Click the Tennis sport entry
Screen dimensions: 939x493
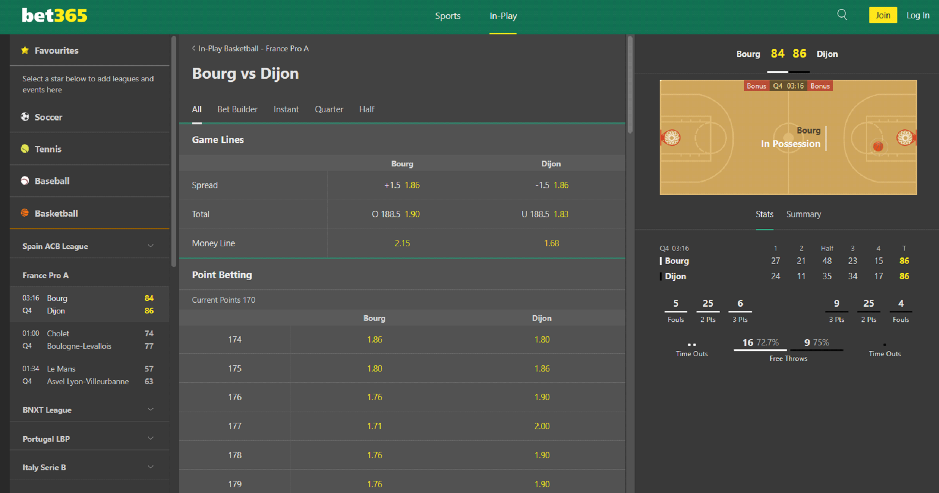[x=90, y=149]
